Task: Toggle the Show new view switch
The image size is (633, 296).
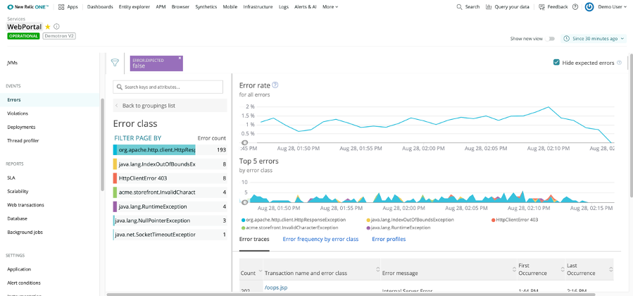Action: pyautogui.click(x=550, y=39)
